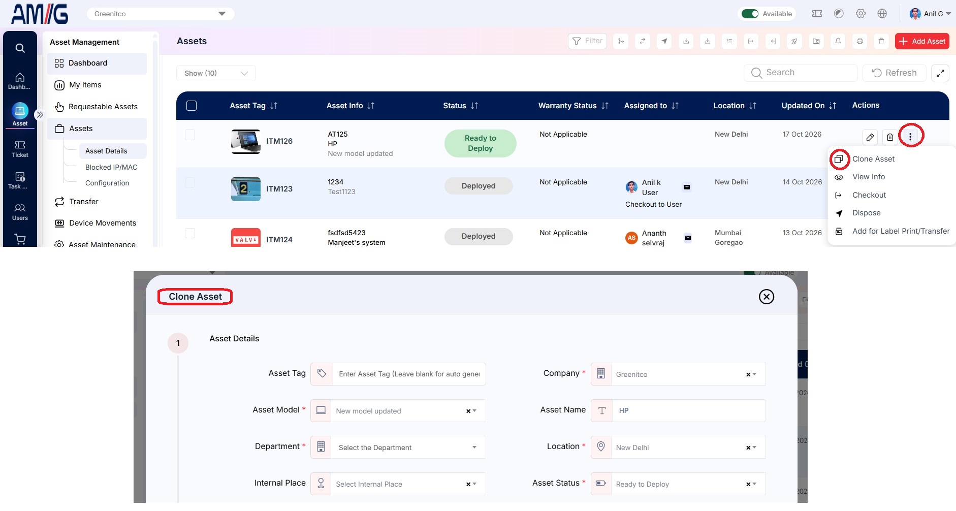Click the bell notification toolbar icon
Image resolution: width=956 pixels, height=511 pixels.
click(838, 41)
